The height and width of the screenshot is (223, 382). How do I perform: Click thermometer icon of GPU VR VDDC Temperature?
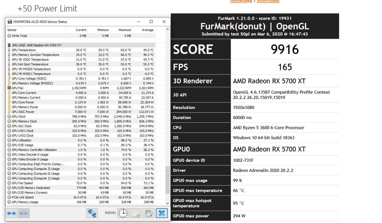pos(9,60)
